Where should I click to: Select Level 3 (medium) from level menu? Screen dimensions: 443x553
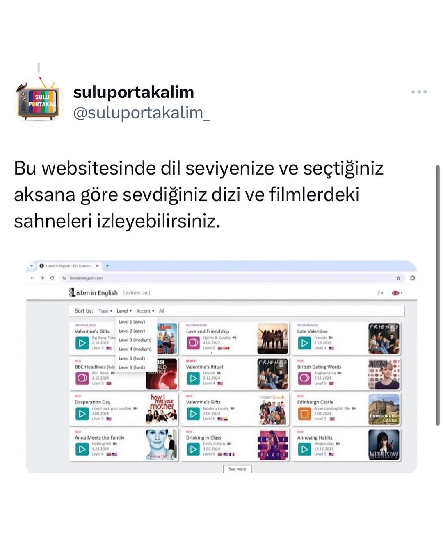pyautogui.click(x=135, y=340)
